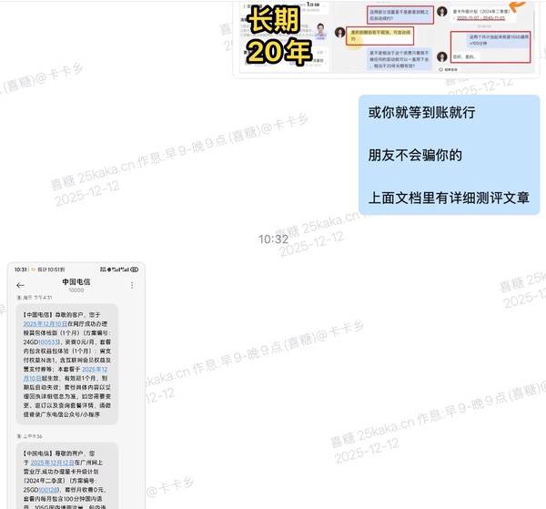The width and height of the screenshot is (546, 509).
Task: Click the 10000 sender number under 中国电信
Action: (76, 291)
